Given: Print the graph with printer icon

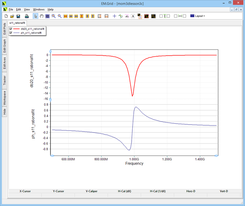Looking at the screenshot, I should pyautogui.click(x=27, y=16).
